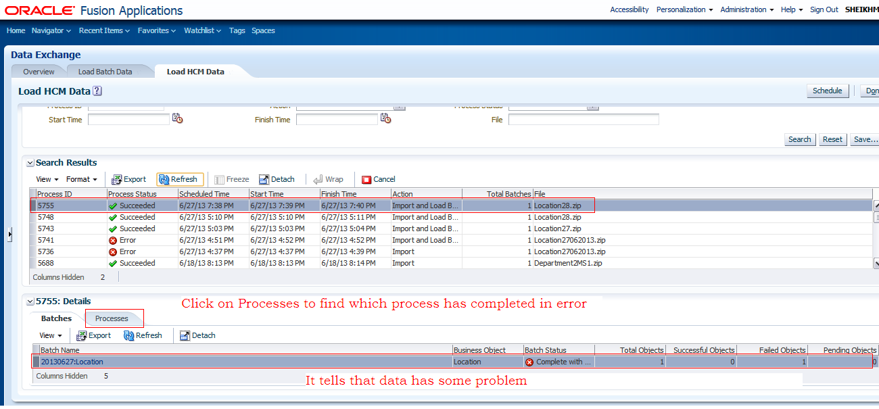Detach the batches table
The width and height of the screenshot is (879, 409).
pyautogui.click(x=197, y=335)
